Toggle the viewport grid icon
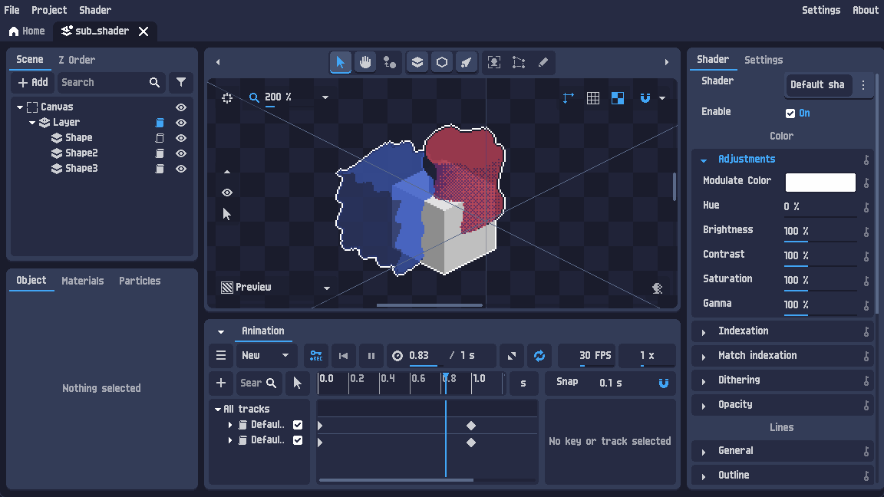 point(593,98)
